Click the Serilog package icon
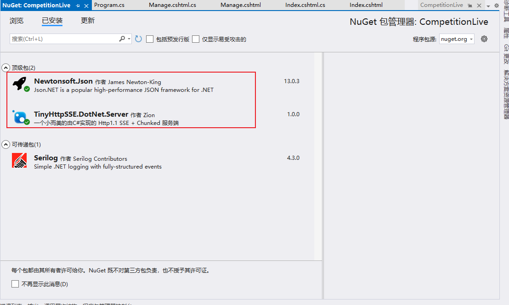Image resolution: width=509 pixels, height=305 pixels. tap(19, 160)
